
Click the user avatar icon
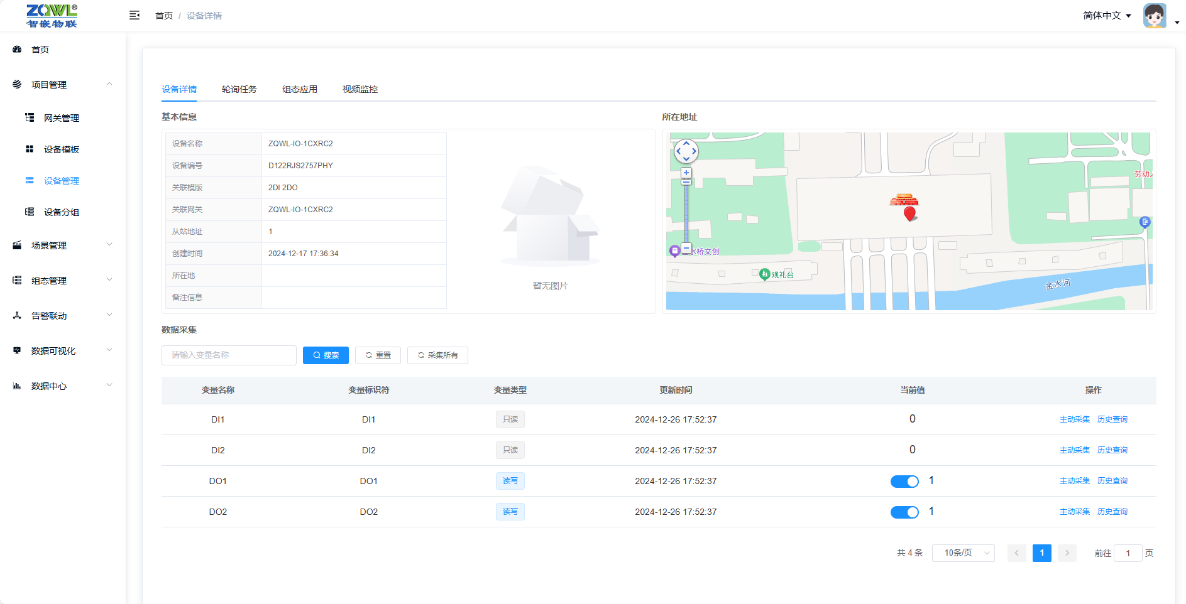[x=1155, y=16]
